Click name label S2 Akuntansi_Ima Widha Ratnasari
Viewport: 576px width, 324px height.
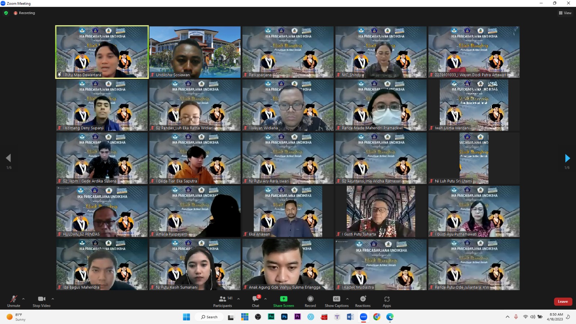pos(372,181)
